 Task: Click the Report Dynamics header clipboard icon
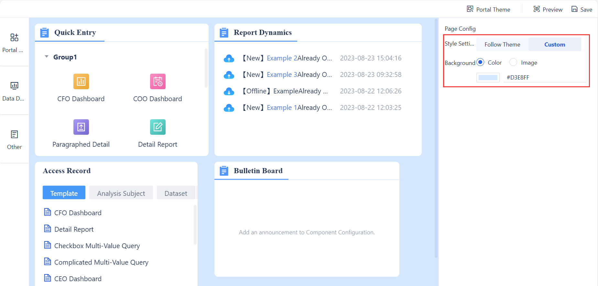[x=224, y=33]
